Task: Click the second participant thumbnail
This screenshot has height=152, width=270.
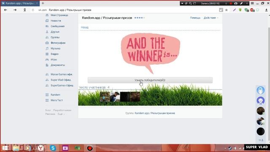Action: (115, 97)
